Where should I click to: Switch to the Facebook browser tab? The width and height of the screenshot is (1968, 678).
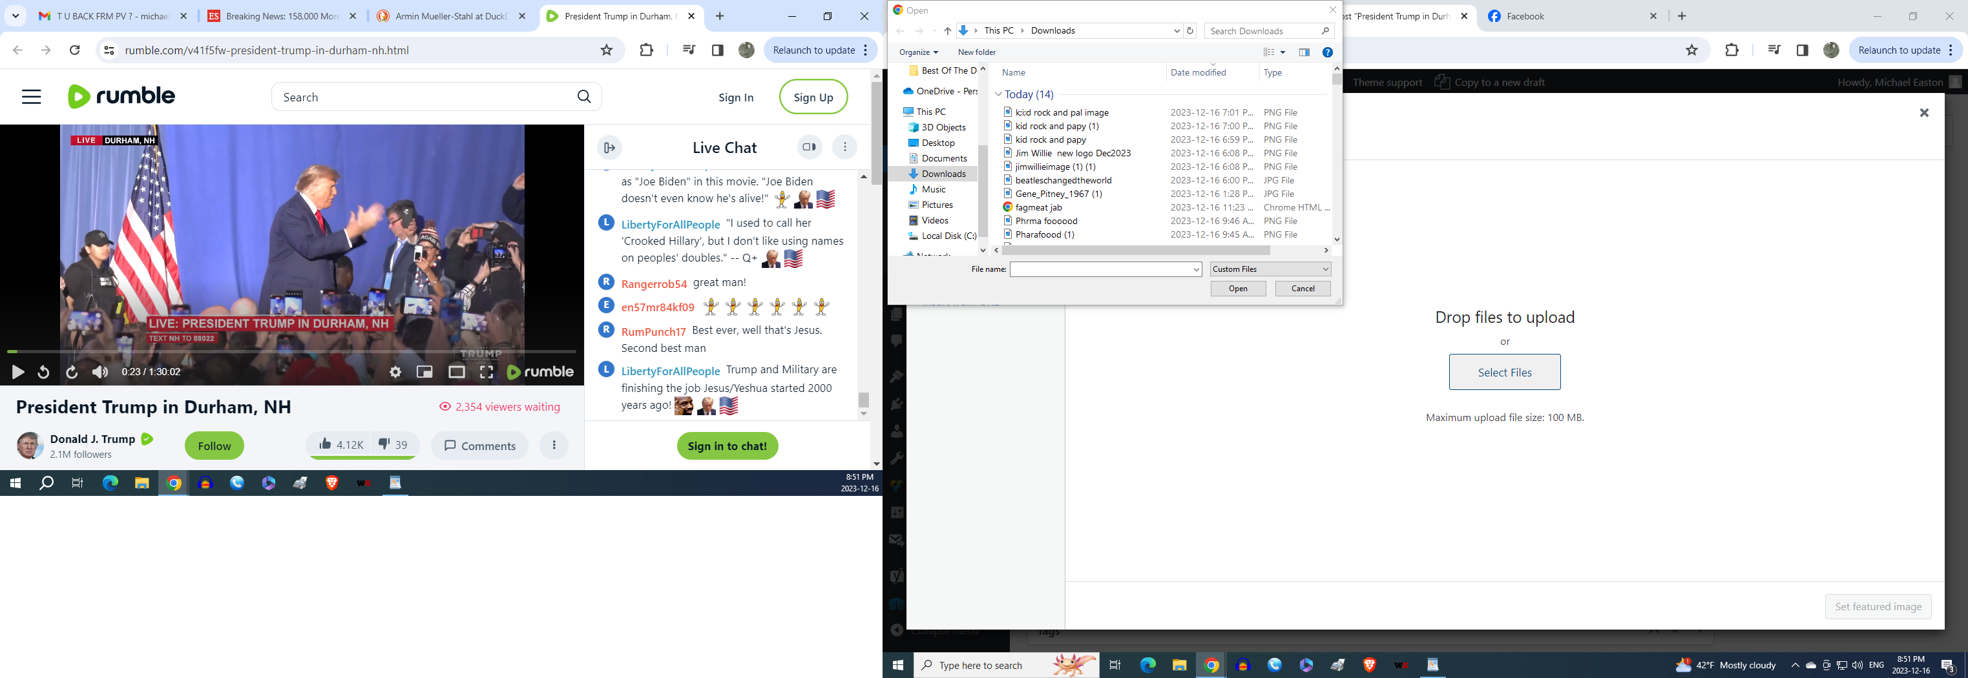1571,16
